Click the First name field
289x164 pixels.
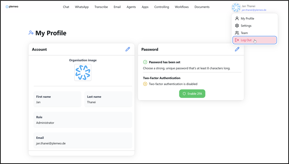click(x=58, y=99)
